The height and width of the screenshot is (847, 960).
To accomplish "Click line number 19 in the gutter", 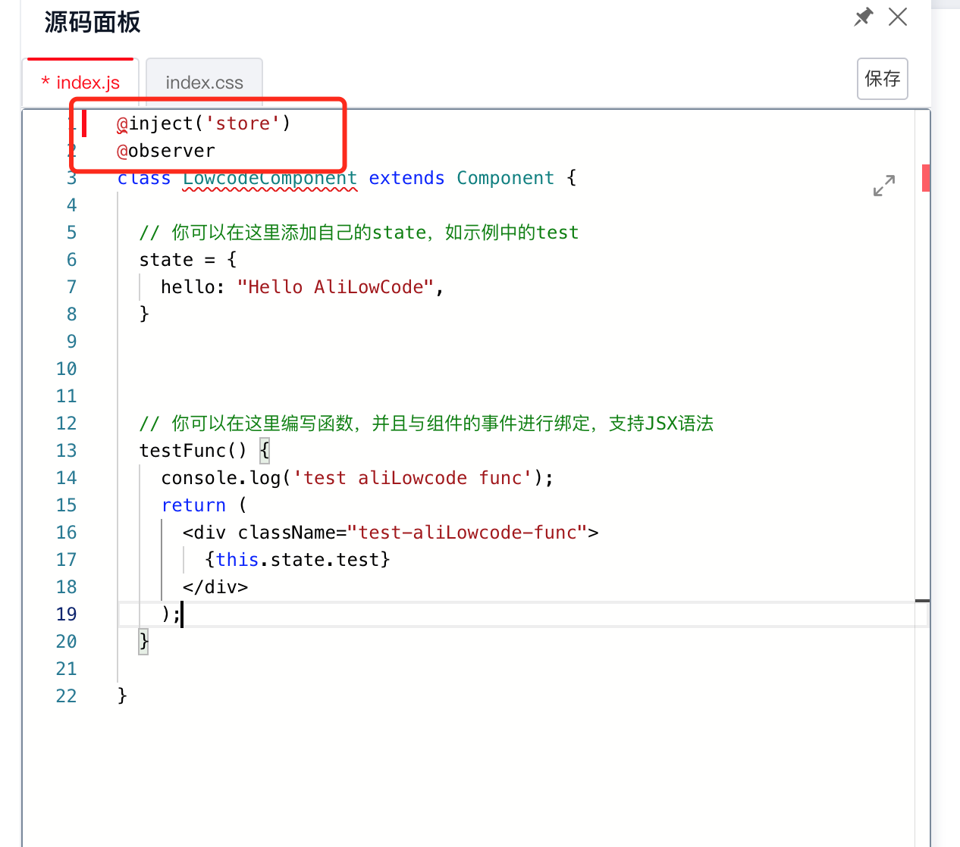I will (x=66, y=614).
